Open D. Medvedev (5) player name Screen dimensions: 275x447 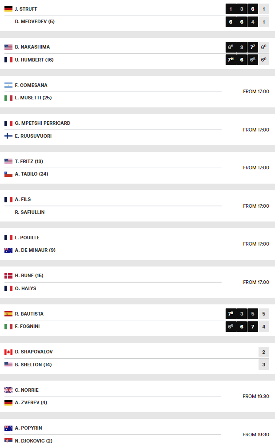tap(35, 21)
